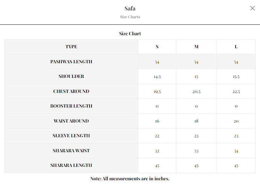Select the L size column header
Screen dimensions: 260x191
click(236, 47)
